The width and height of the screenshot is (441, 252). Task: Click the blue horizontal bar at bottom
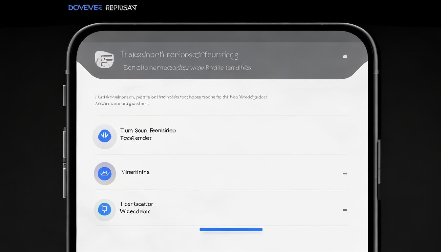(231, 230)
